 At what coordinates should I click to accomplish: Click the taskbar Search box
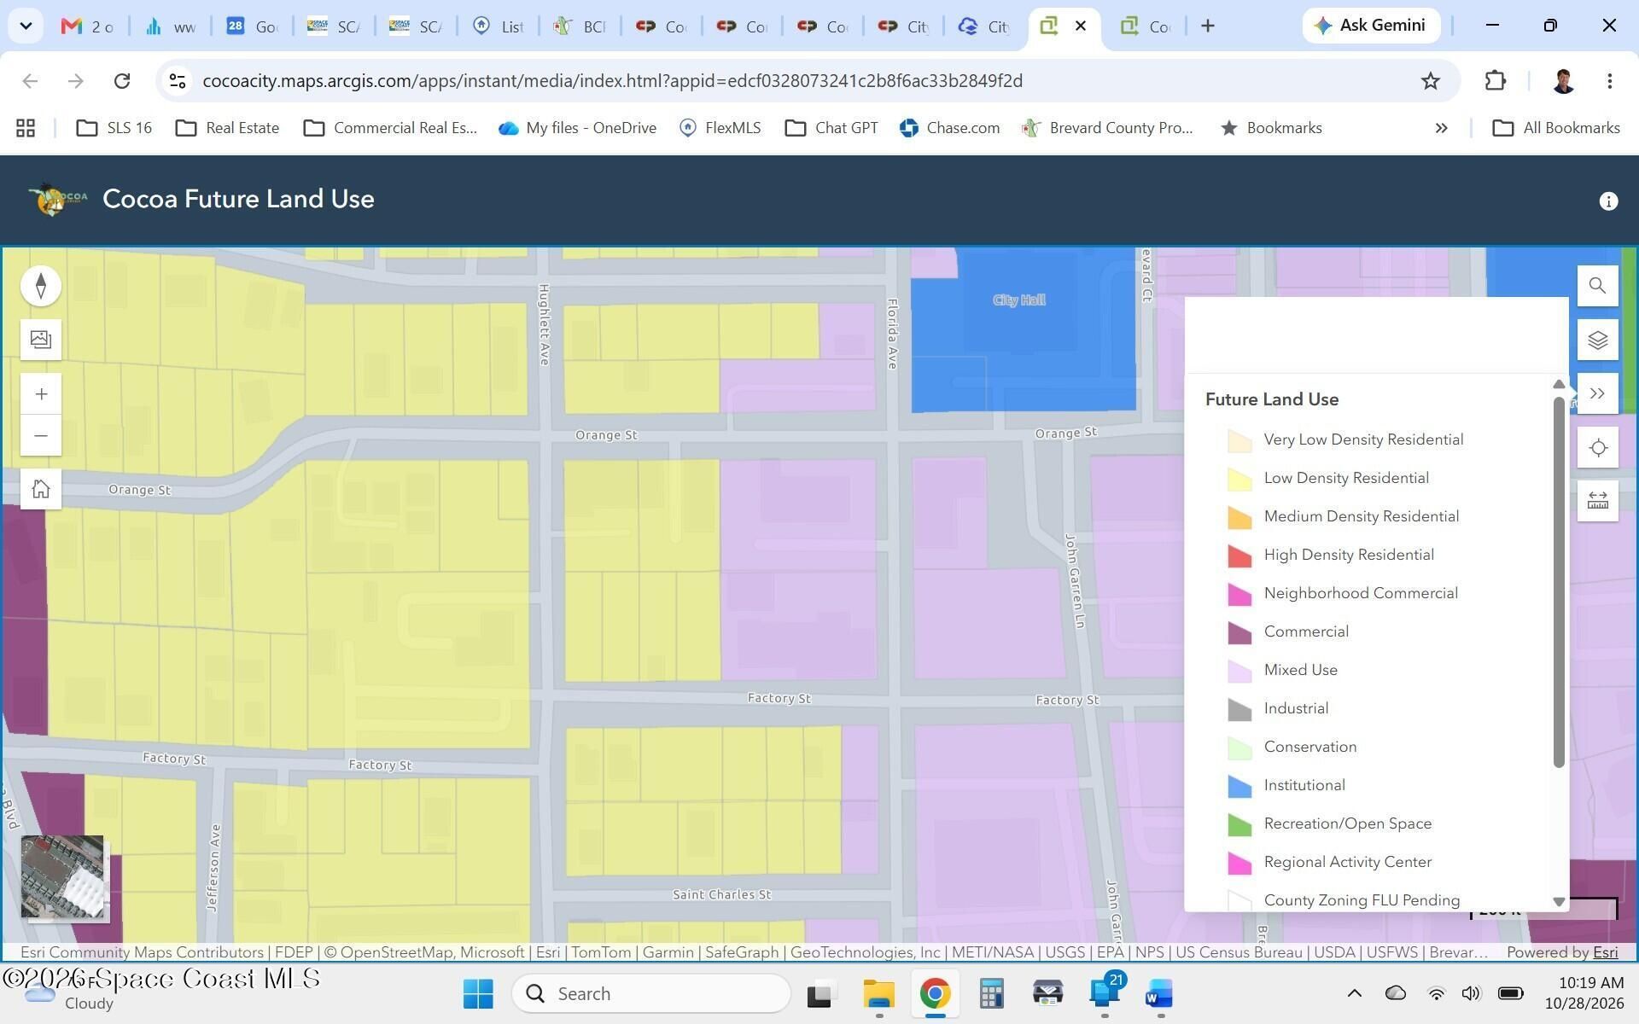point(650,994)
